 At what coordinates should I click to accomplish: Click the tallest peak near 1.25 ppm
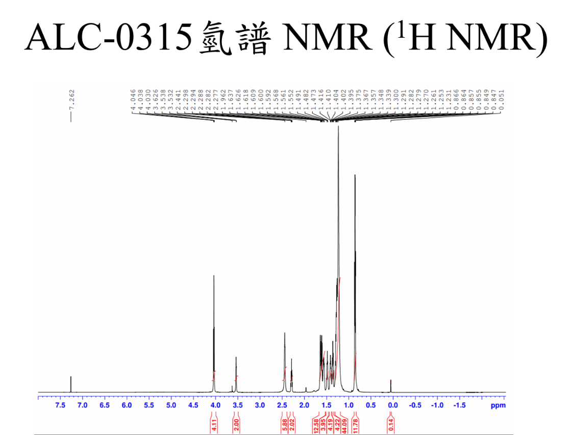point(338,204)
